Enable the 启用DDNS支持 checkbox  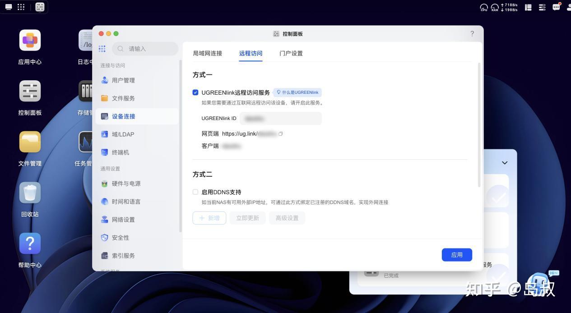pyautogui.click(x=195, y=192)
